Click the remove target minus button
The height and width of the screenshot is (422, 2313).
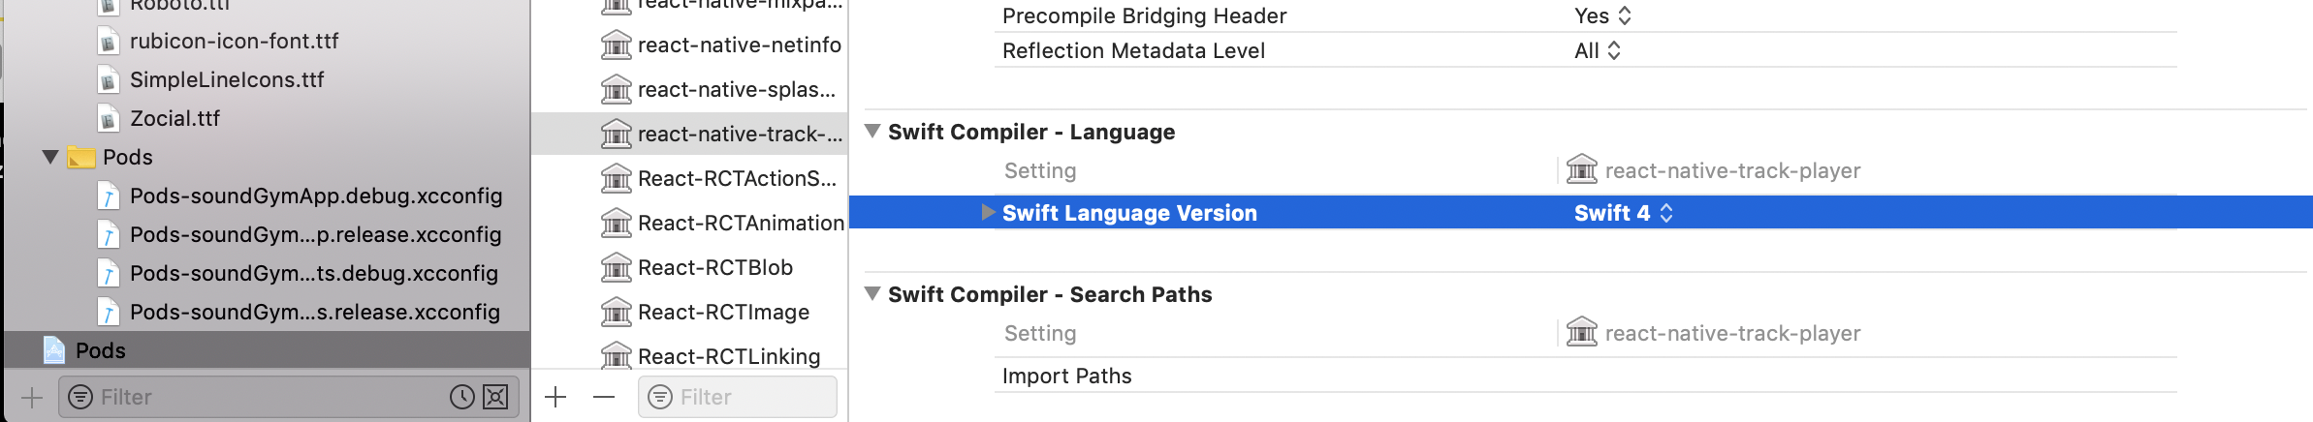point(604,397)
